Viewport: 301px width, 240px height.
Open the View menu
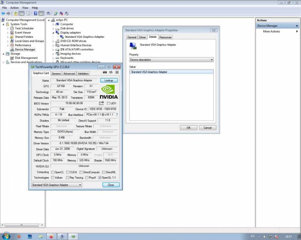coord(25,8)
